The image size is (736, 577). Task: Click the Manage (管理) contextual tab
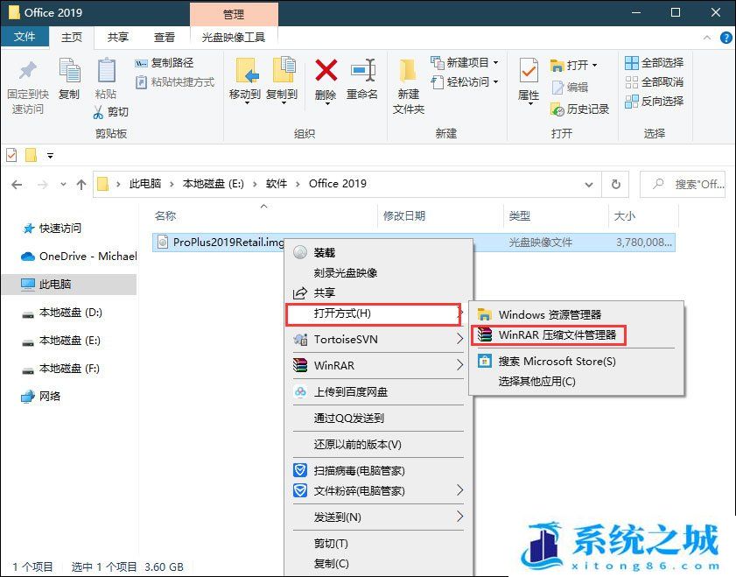234,14
